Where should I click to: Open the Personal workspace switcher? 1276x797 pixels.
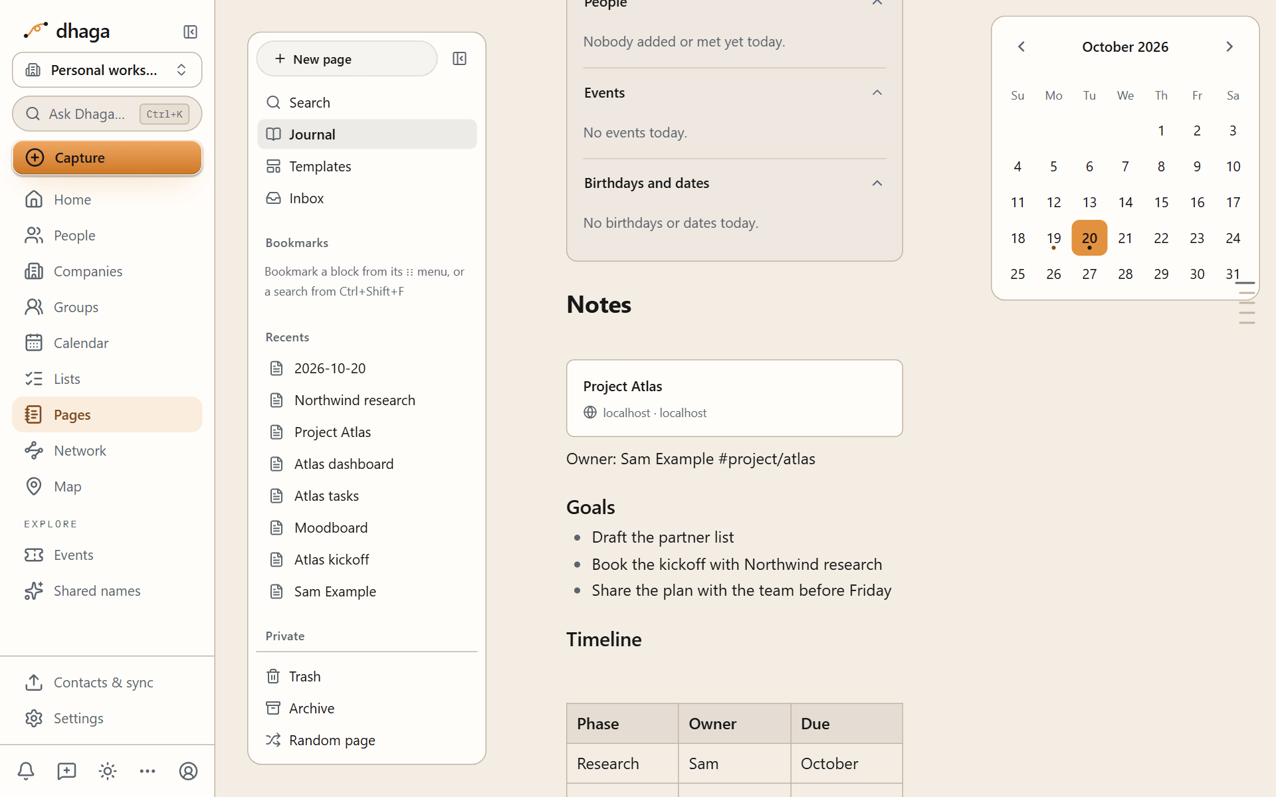tap(107, 70)
